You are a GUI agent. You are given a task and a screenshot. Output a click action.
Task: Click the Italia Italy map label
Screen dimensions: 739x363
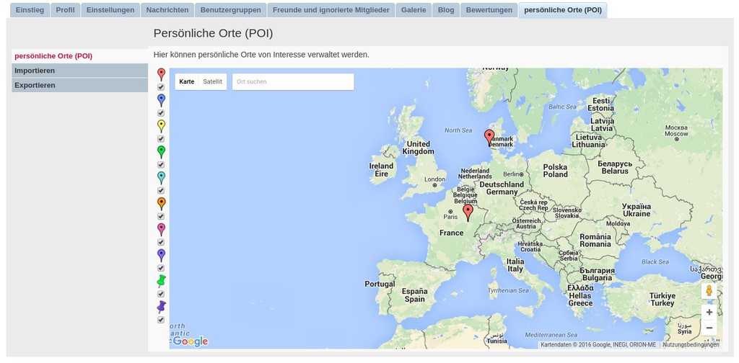point(515,265)
